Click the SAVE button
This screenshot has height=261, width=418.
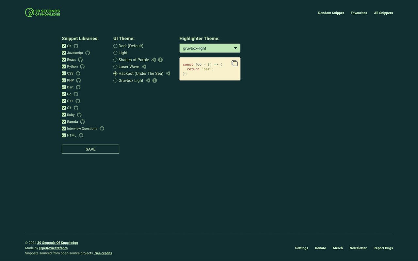click(x=90, y=149)
